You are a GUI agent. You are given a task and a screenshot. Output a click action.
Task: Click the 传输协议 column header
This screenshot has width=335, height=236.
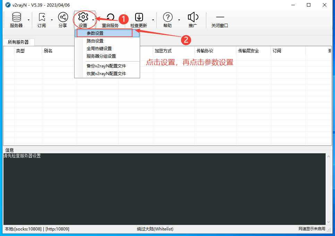click(205, 51)
